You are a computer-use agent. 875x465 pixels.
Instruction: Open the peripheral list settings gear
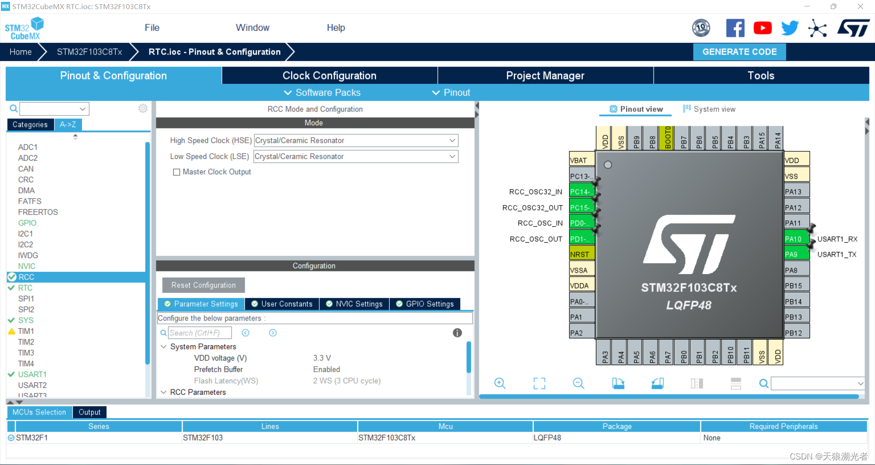[143, 108]
